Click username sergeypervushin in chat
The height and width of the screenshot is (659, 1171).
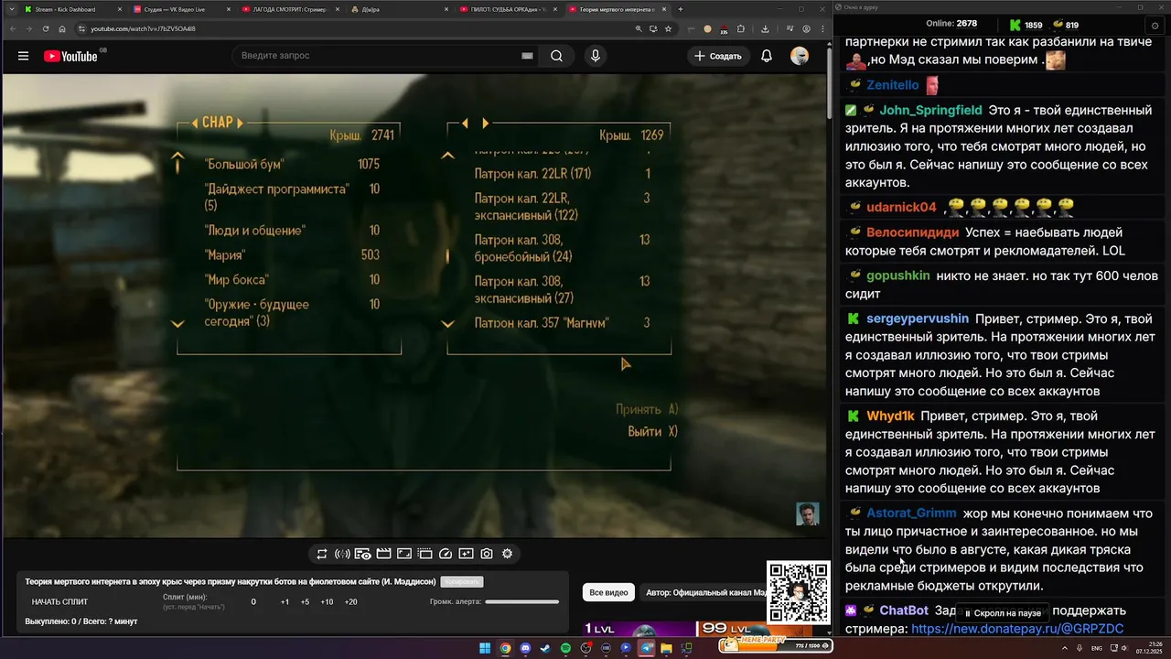[918, 319]
